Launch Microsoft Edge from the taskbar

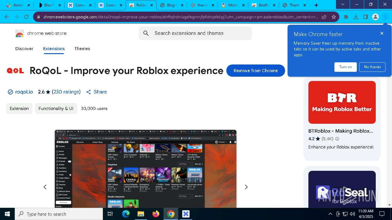pyautogui.click(x=126, y=214)
